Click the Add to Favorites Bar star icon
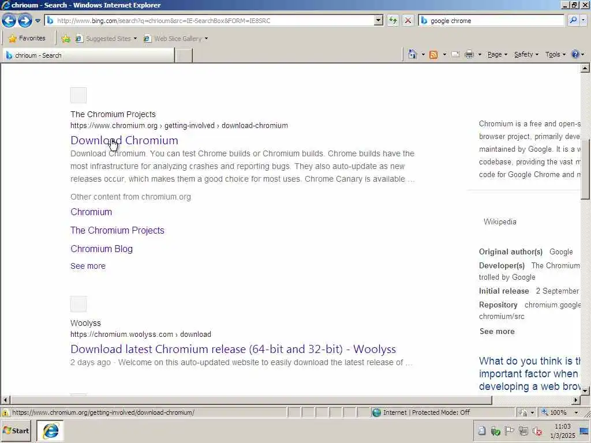The height and width of the screenshot is (443, 591). (66, 39)
